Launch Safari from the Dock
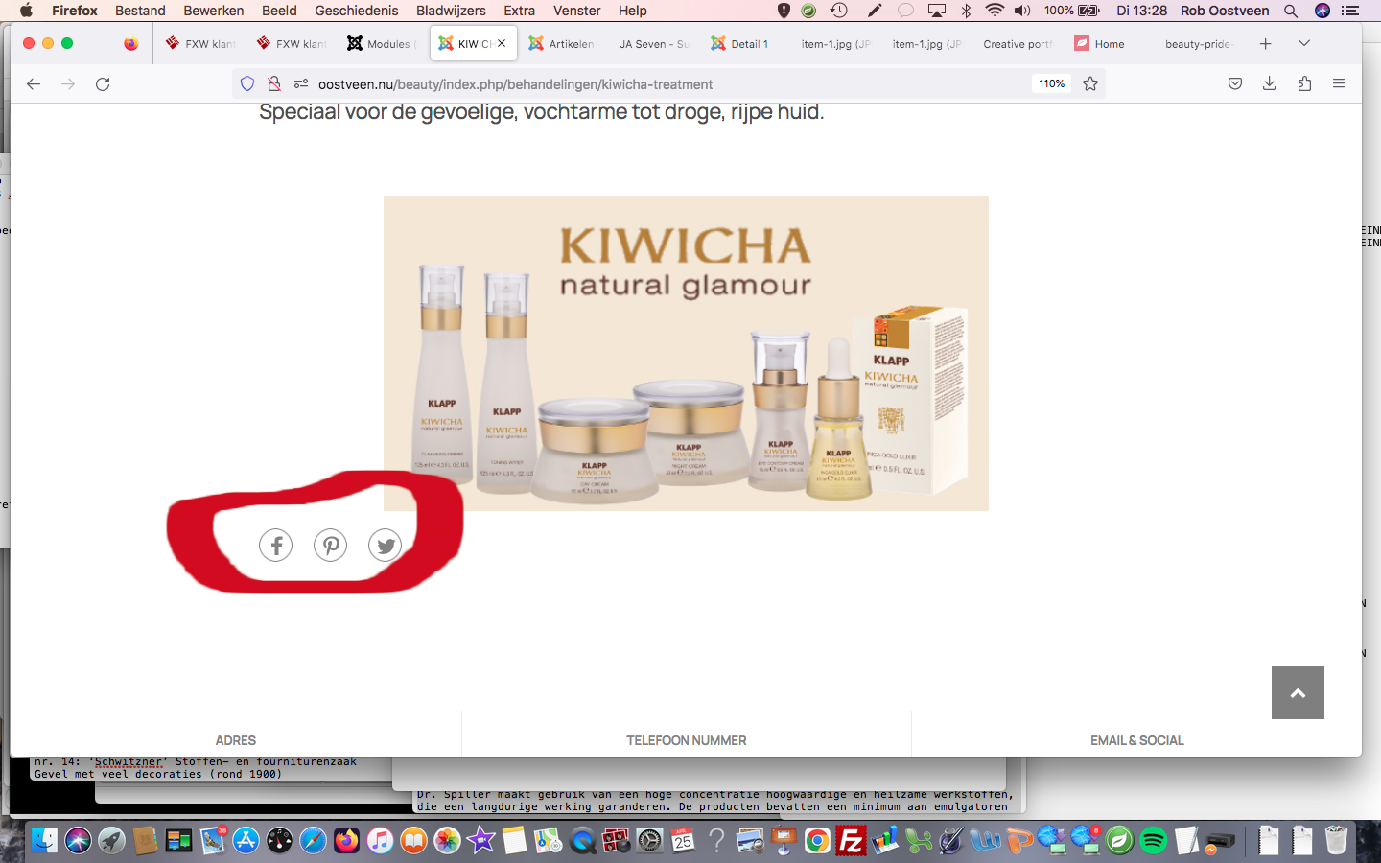 pos(313,841)
